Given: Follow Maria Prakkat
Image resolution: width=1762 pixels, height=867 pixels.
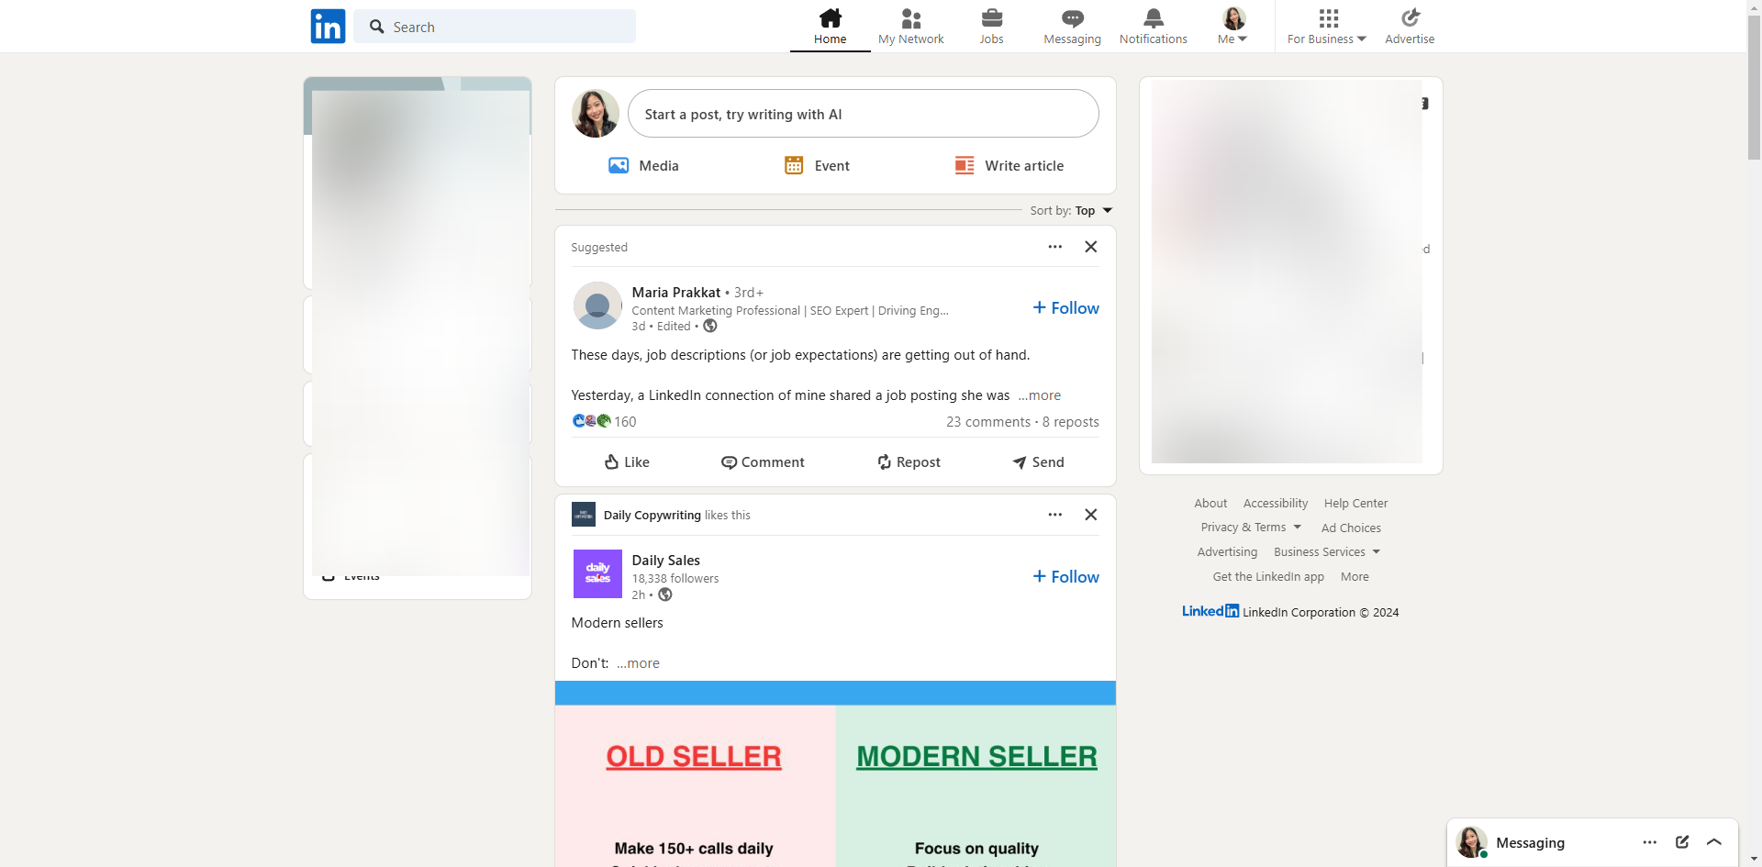Looking at the screenshot, I should tap(1065, 308).
